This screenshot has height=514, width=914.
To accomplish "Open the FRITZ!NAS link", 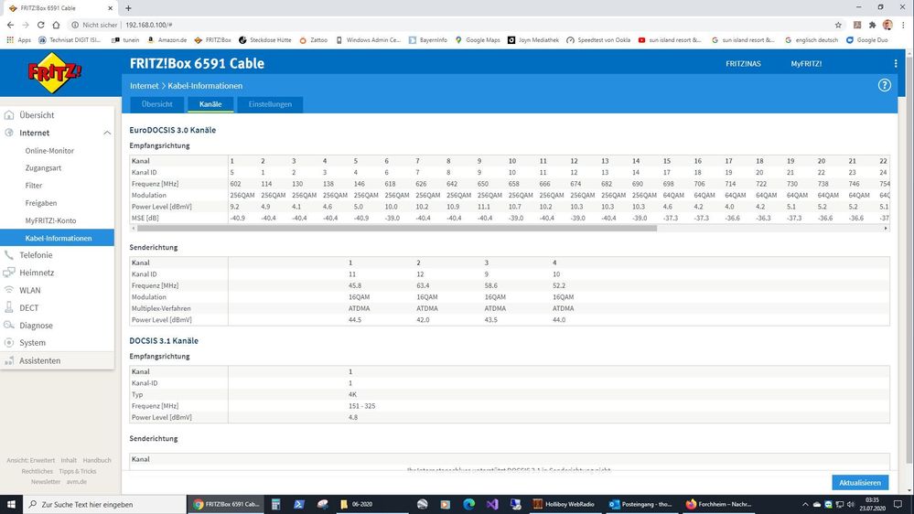I will point(743,63).
